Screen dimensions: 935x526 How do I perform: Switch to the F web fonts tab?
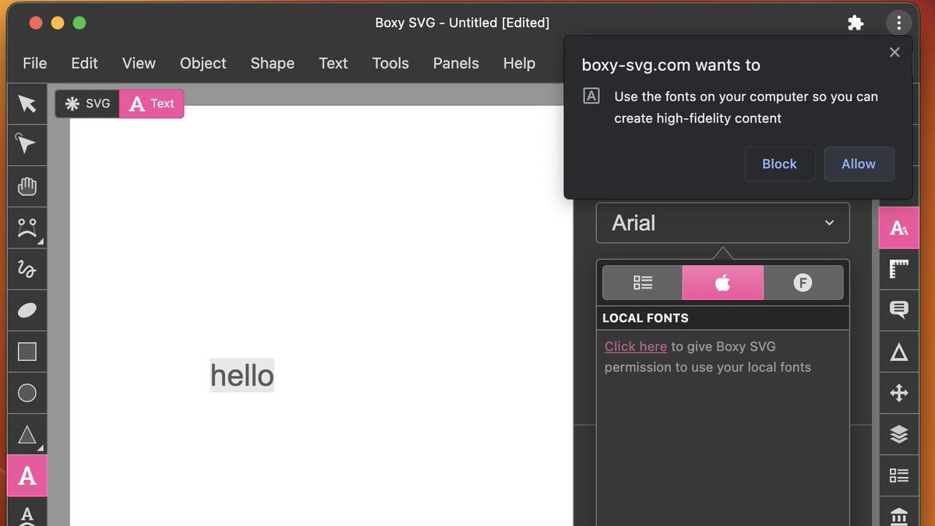[x=803, y=283]
